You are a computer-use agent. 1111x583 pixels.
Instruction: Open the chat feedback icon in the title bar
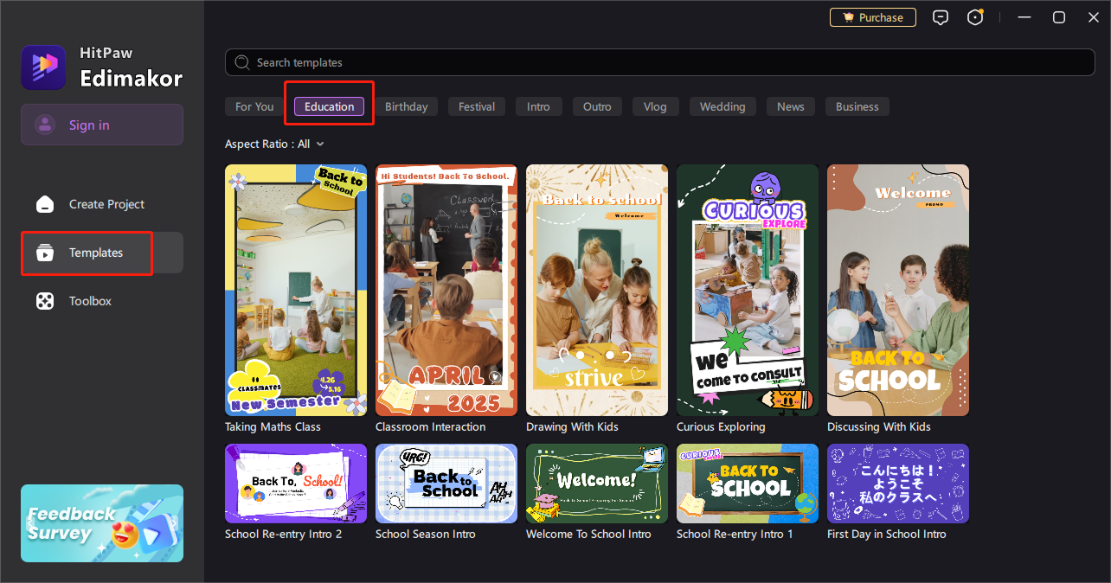[x=941, y=16]
